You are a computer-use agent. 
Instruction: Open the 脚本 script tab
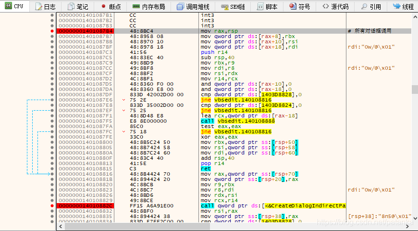[267, 6]
